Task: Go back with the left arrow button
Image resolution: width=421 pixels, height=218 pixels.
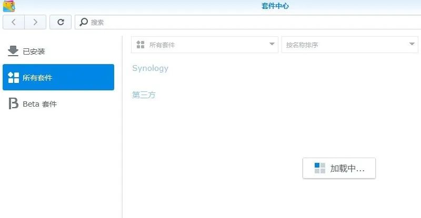Action: pos(14,22)
